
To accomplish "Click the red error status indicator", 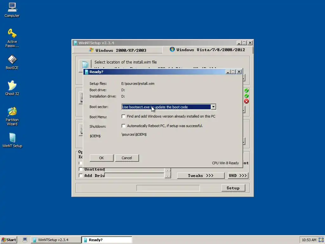I will (x=246, y=101).
